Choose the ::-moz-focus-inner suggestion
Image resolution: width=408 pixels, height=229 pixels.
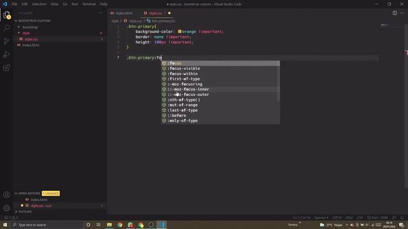click(221, 89)
